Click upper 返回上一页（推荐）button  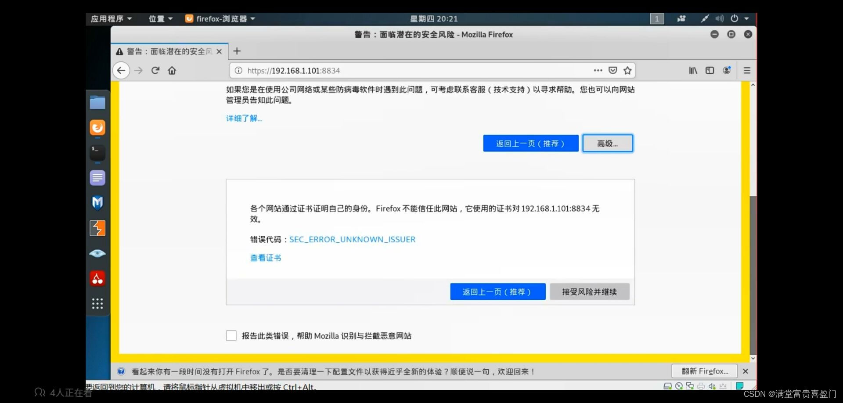(531, 144)
